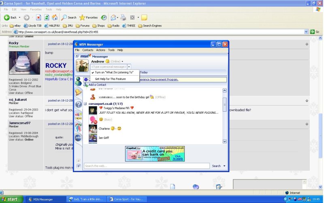Click the IE Forward arrow button
324x203 pixels.
pyautogui.click(x=26, y=17)
